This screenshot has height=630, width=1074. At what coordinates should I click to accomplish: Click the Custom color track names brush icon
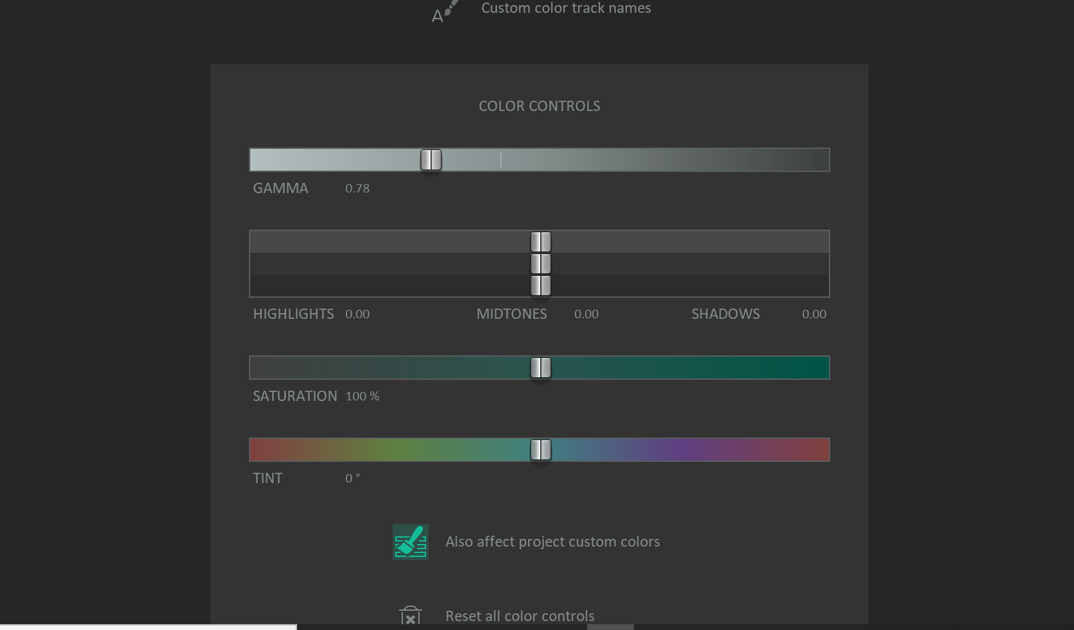[444, 8]
